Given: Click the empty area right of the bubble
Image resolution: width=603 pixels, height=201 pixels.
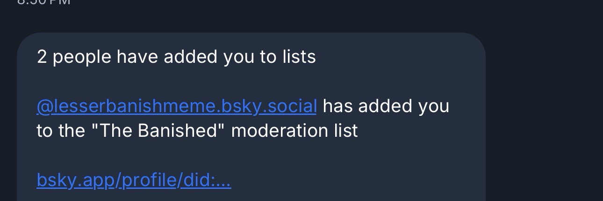Looking at the screenshot, I should click(542, 116).
